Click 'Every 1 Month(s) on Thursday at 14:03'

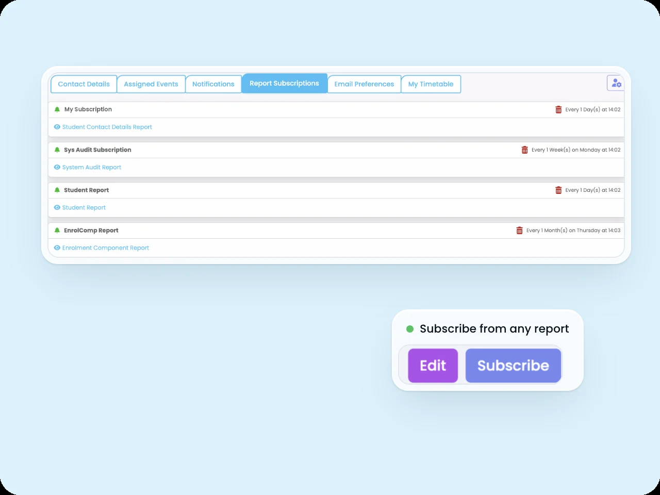[x=573, y=230]
